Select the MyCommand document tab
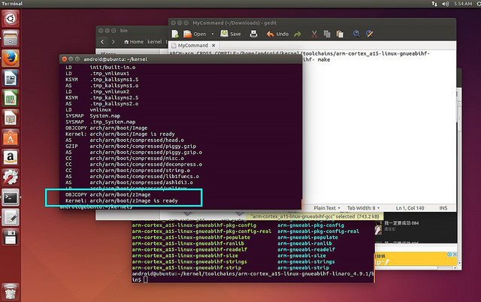Screen dimensions: 481x302 (x=192, y=46)
